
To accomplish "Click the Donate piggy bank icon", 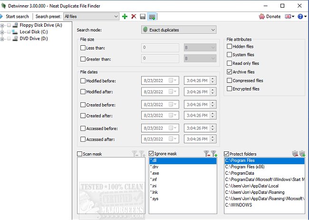I will coord(262,16).
